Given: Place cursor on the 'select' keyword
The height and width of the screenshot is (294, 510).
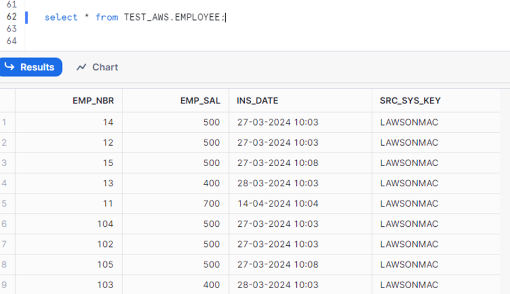Looking at the screenshot, I should tap(61, 17).
